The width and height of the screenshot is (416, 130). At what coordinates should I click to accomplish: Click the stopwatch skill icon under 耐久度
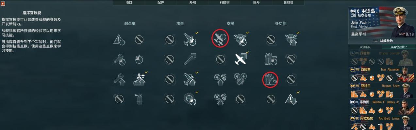point(139,59)
